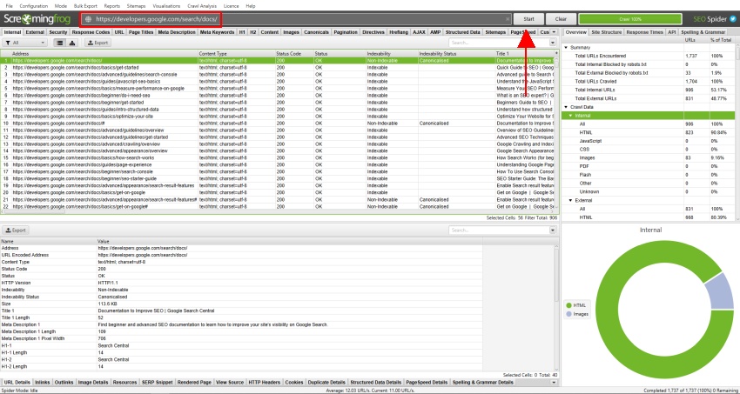The image size is (740, 394).
Task: Switch to the Meta Description tab
Action: pos(177,32)
